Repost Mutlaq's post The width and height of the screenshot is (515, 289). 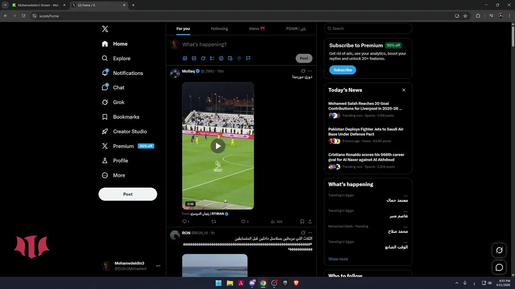click(214, 222)
